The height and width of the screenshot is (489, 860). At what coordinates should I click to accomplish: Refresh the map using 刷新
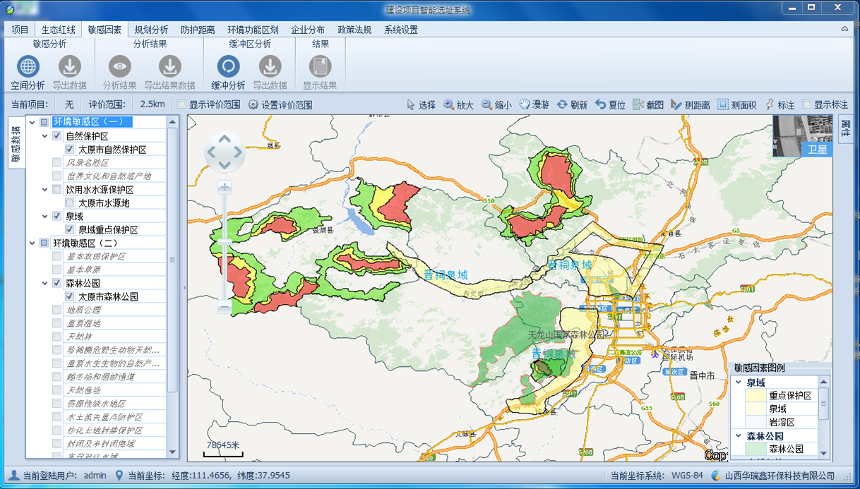pyautogui.click(x=571, y=104)
